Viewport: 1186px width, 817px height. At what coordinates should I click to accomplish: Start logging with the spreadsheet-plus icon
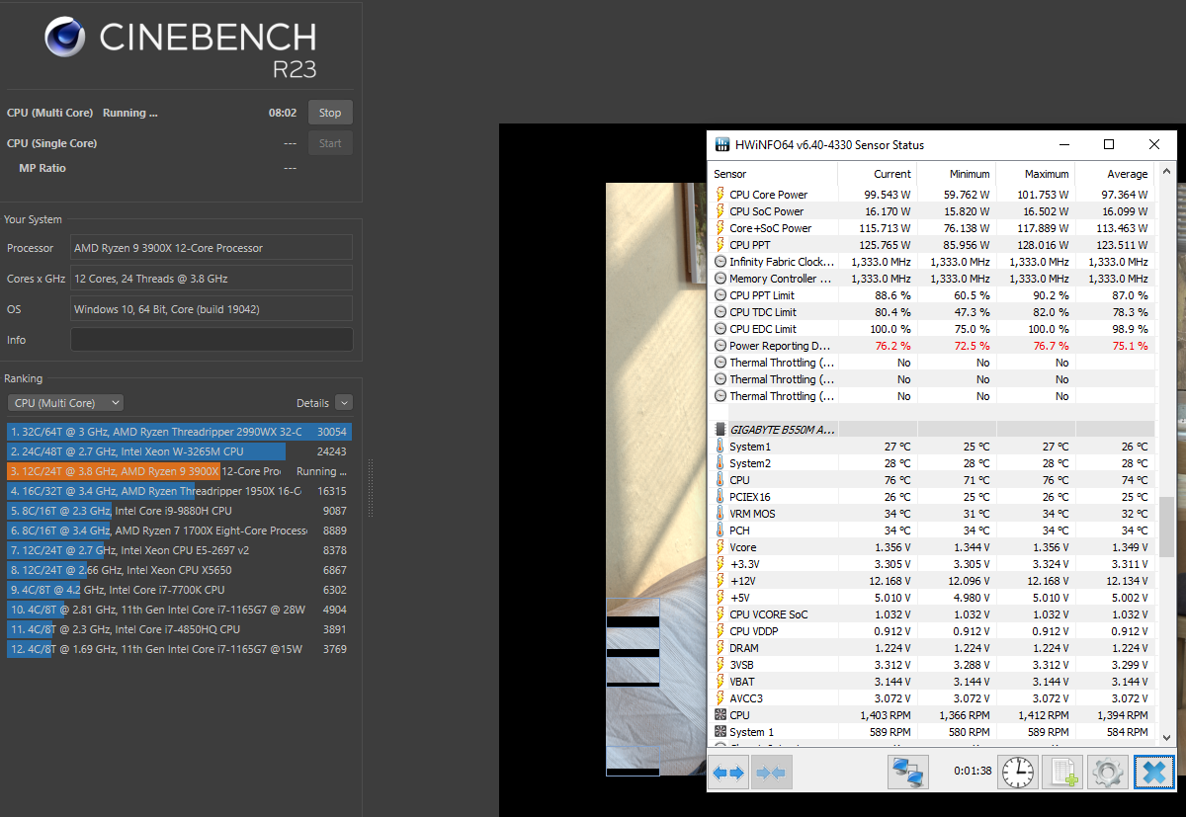tap(1063, 772)
